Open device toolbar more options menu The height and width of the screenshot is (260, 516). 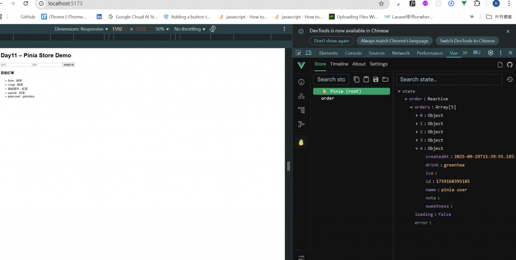click(x=284, y=29)
